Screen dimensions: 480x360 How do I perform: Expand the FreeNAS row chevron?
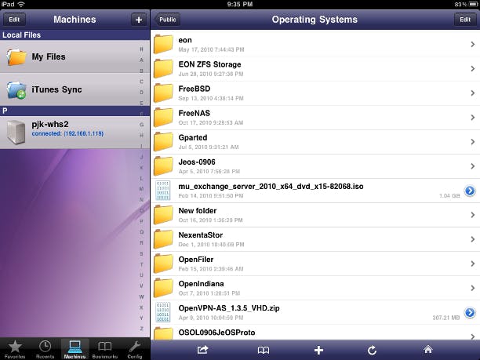pos(473,117)
